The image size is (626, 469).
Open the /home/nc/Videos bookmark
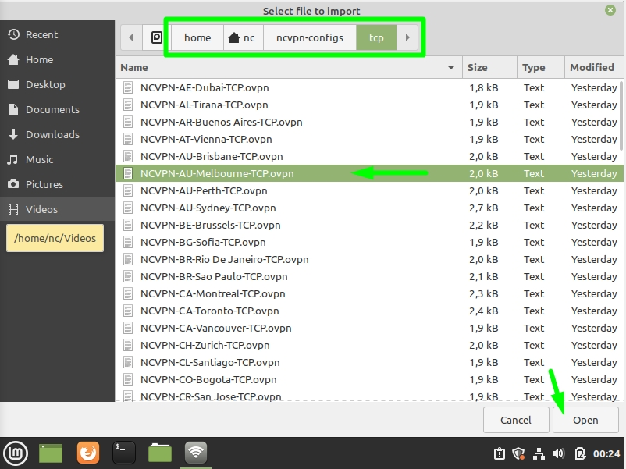[x=54, y=237]
